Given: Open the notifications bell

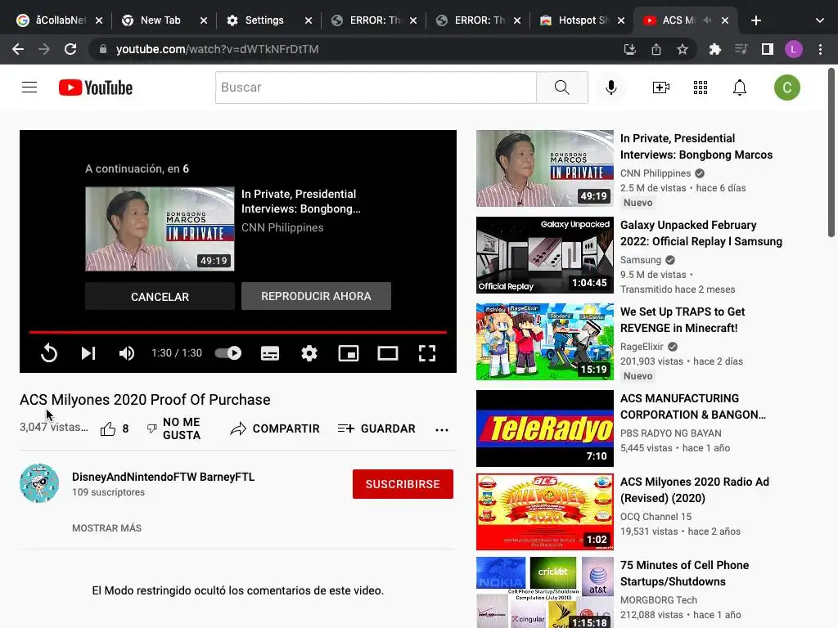Looking at the screenshot, I should click(x=739, y=87).
